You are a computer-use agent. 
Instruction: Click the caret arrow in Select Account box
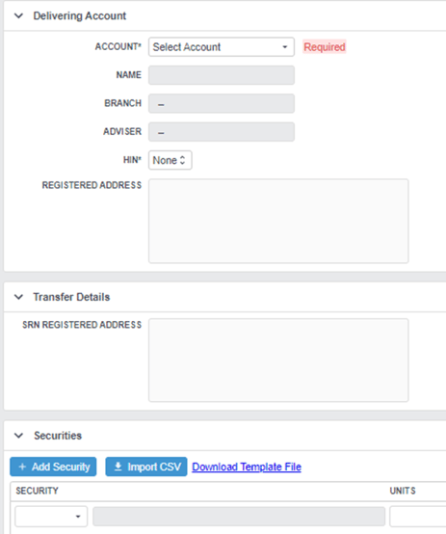(x=285, y=47)
